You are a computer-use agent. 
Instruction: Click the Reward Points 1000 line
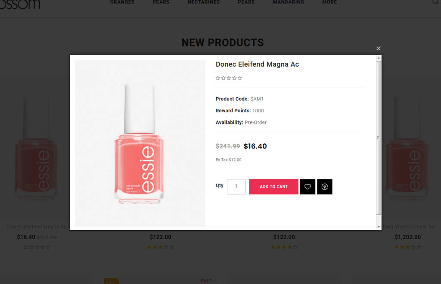[x=239, y=111]
